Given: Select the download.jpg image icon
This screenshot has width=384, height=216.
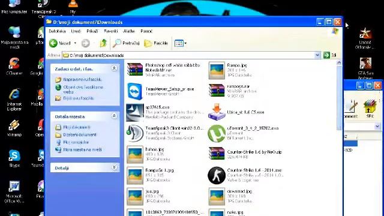Looking at the screenshot, I should [217, 196].
